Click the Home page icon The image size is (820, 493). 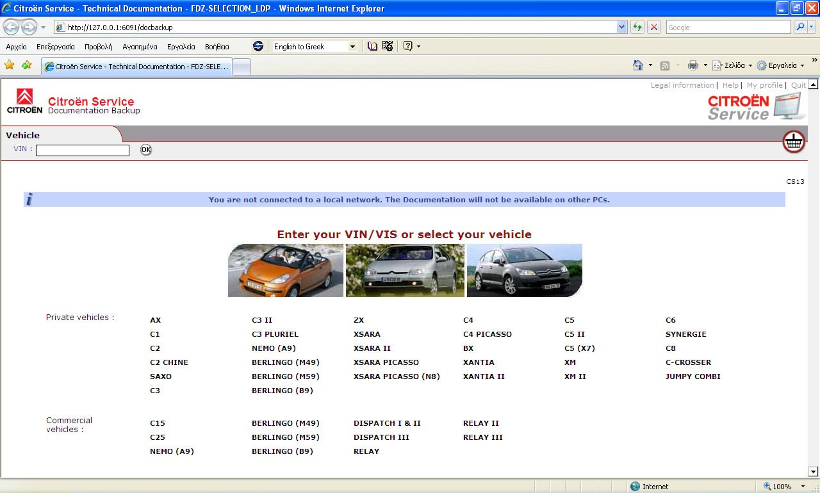point(637,65)
